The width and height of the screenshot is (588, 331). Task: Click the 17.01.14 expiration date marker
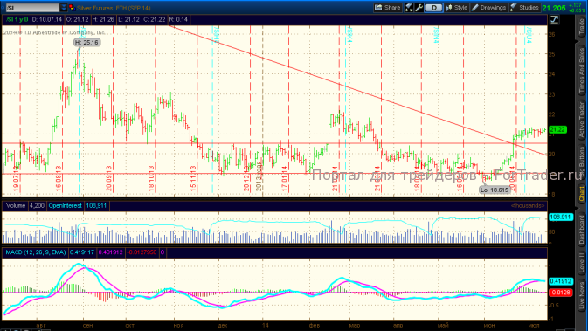point(285,179)
